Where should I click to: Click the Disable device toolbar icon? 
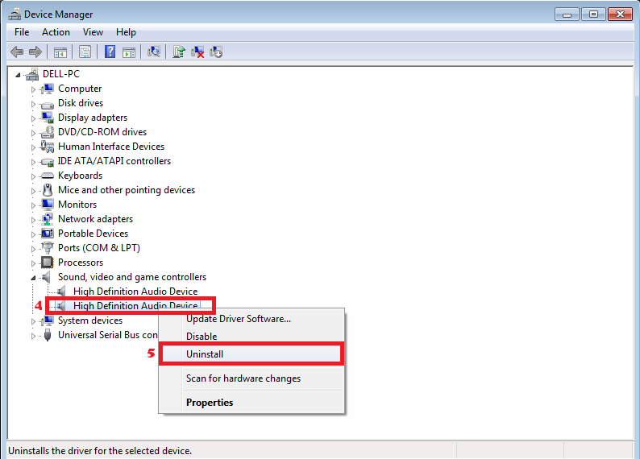pyautogui.click(x=216, y=52)
